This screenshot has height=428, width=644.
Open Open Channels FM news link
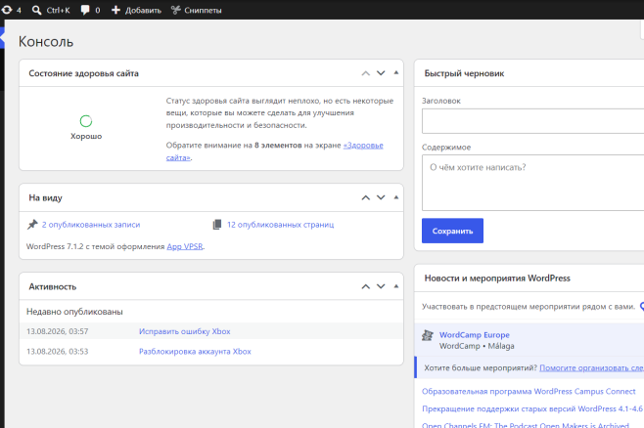tap(526, 425)
